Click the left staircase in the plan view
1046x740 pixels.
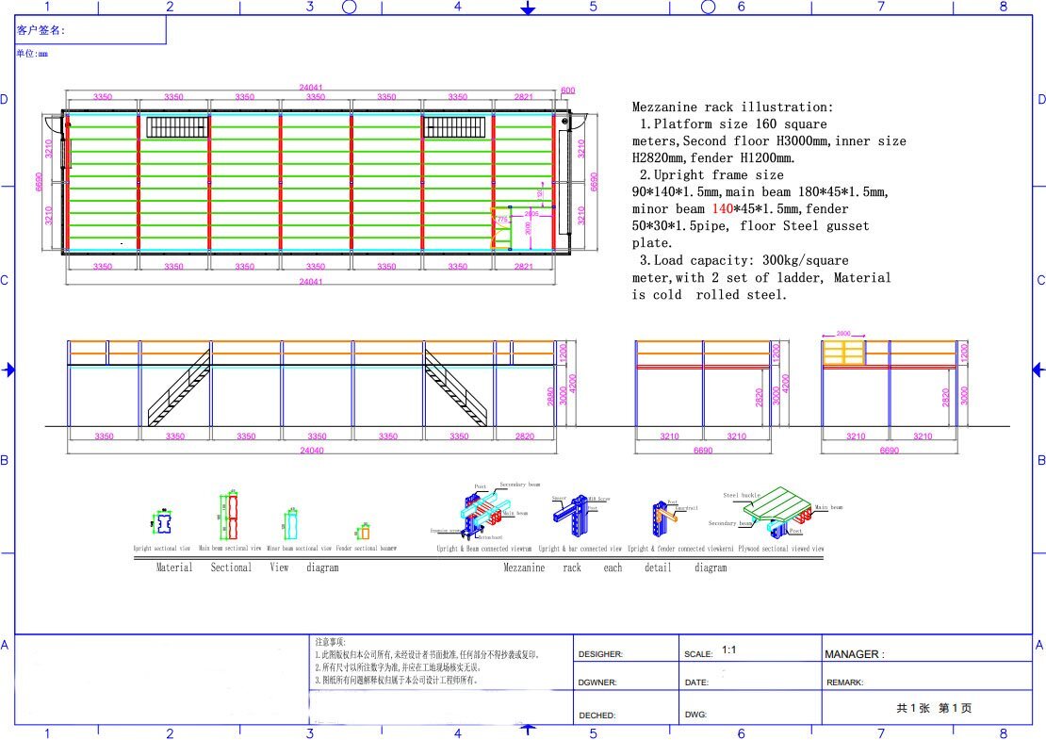tap(177, 127)
